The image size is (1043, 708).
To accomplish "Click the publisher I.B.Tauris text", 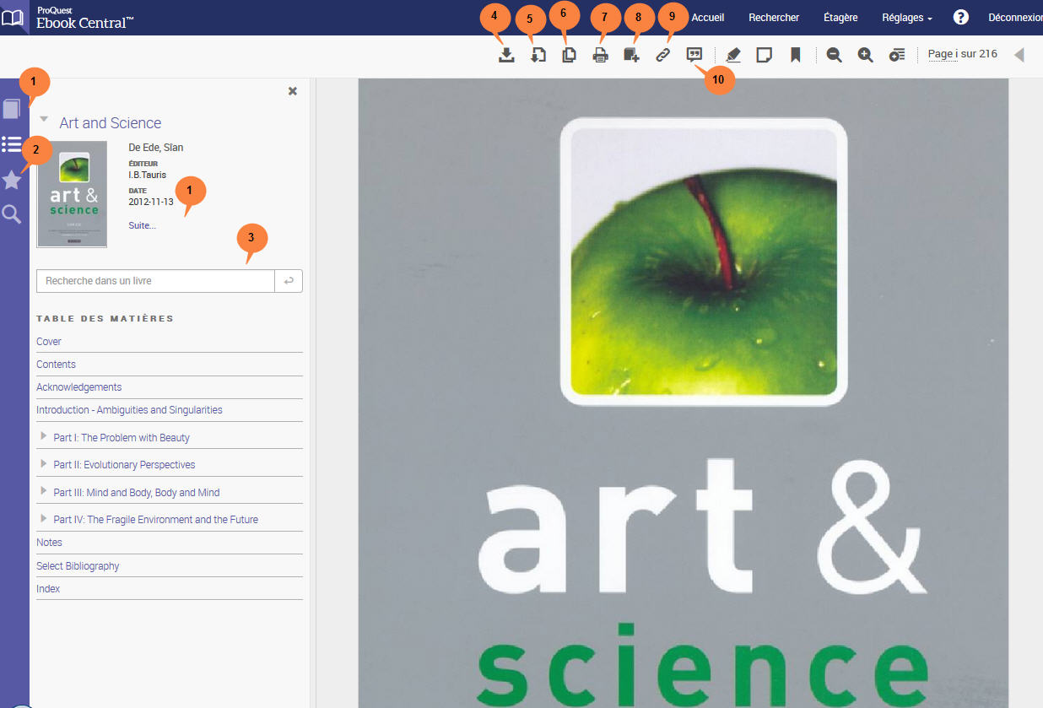I will click(x=147, y=175).
